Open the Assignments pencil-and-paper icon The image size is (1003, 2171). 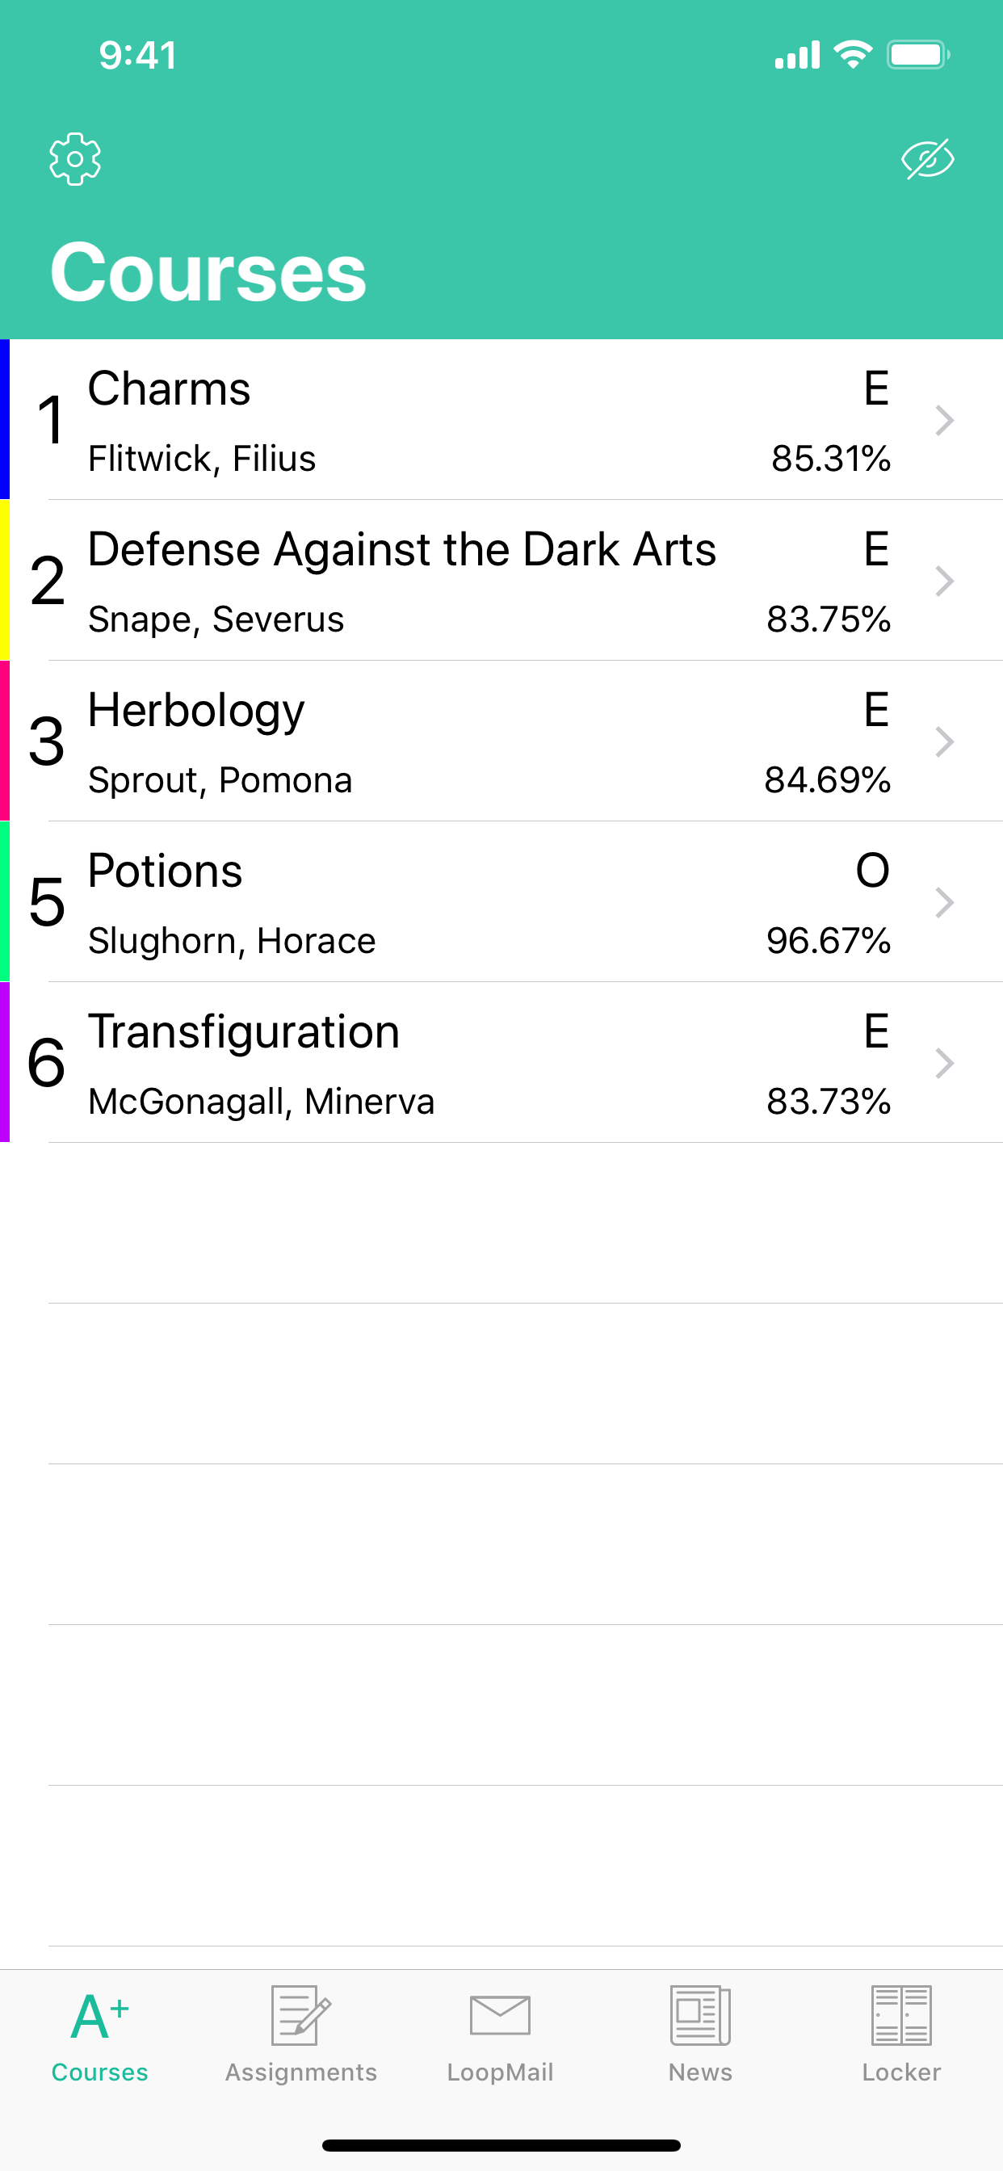click(x=301, y=2015)
